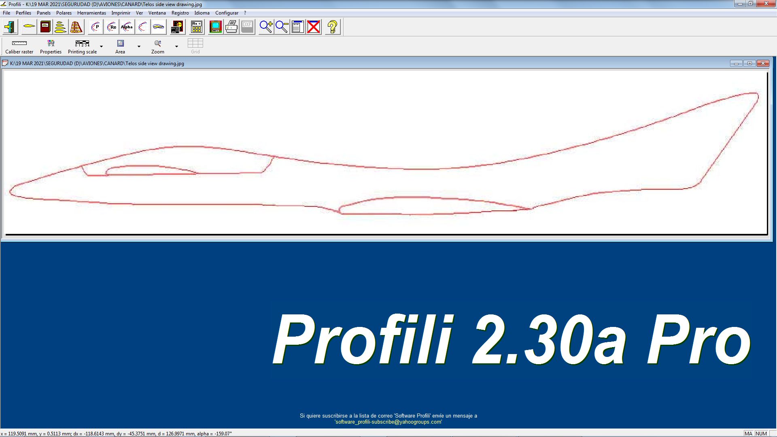Open the Perfiles menu
777x437 pixels.
23,13
